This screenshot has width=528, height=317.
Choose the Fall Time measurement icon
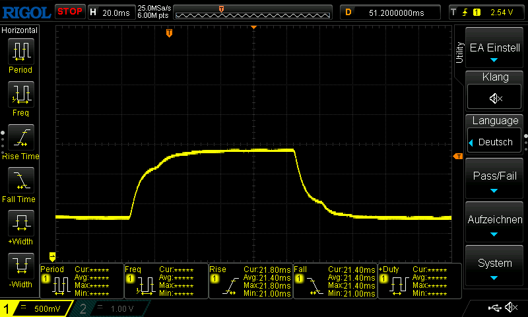click(x=20, y=181)
